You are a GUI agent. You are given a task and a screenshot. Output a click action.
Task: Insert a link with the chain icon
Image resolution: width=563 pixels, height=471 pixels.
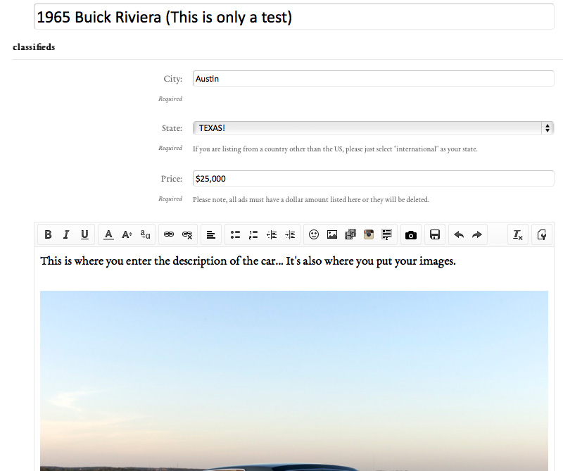coord(169,234)
